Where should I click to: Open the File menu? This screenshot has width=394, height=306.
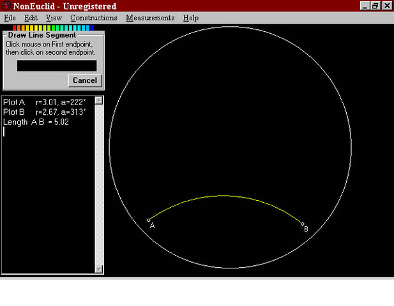pyautogui.click(x=10, y=18)
